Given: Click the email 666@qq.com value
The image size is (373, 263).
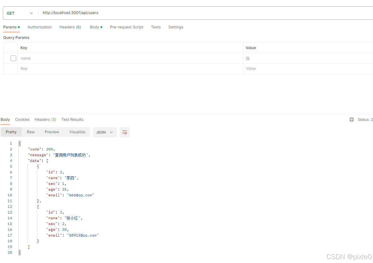Looking at the screenshot, I should (x=80, y=195).
